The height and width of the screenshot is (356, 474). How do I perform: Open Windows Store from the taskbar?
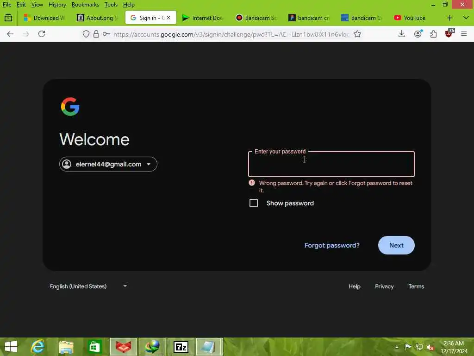click(94, 347)
